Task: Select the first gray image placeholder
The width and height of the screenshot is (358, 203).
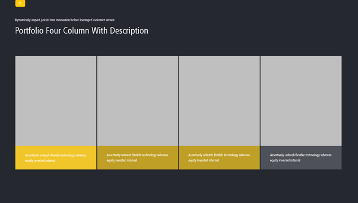Action: [x=56, y=101]
